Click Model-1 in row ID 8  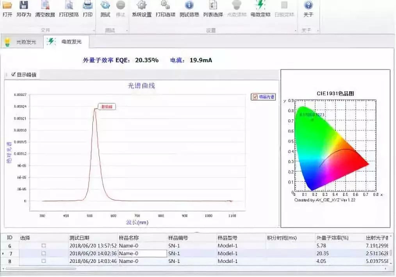[x=228, y=261]
